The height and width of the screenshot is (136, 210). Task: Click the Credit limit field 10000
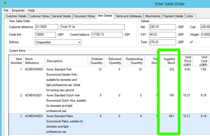click(x=45, y=35)
